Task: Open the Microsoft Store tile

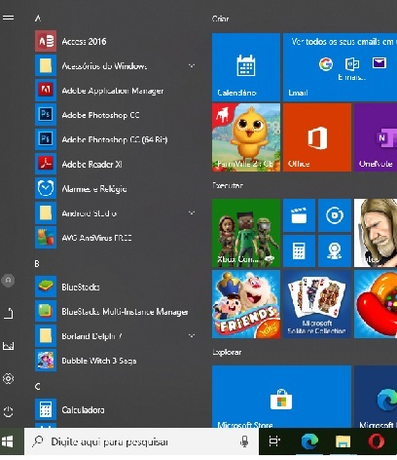Action: (x=281, y=397)
